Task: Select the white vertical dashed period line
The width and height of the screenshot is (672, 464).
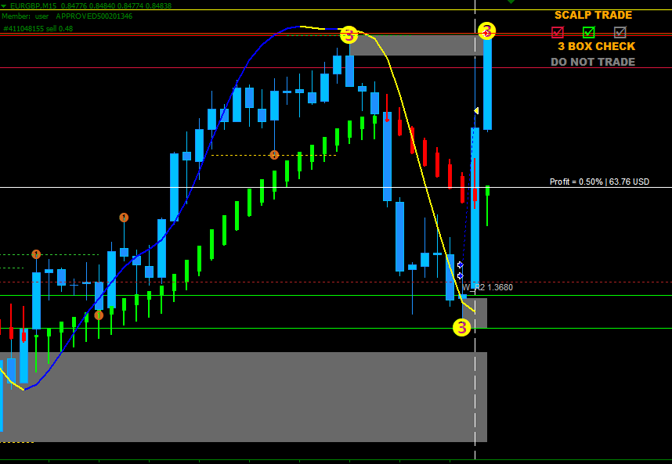Action: 475,232
